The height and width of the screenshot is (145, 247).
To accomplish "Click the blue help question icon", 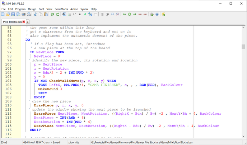I will pyautogui.click(x=157, y=14).
